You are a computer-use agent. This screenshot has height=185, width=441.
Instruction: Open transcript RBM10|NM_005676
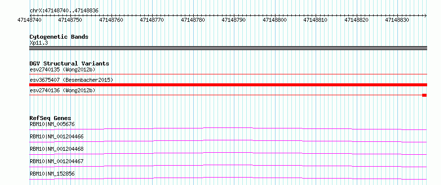[x=53, y=124]
